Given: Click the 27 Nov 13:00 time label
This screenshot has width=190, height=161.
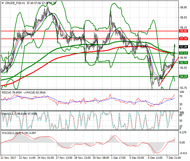Looking at the screenshot, I should tap(64, 158).
